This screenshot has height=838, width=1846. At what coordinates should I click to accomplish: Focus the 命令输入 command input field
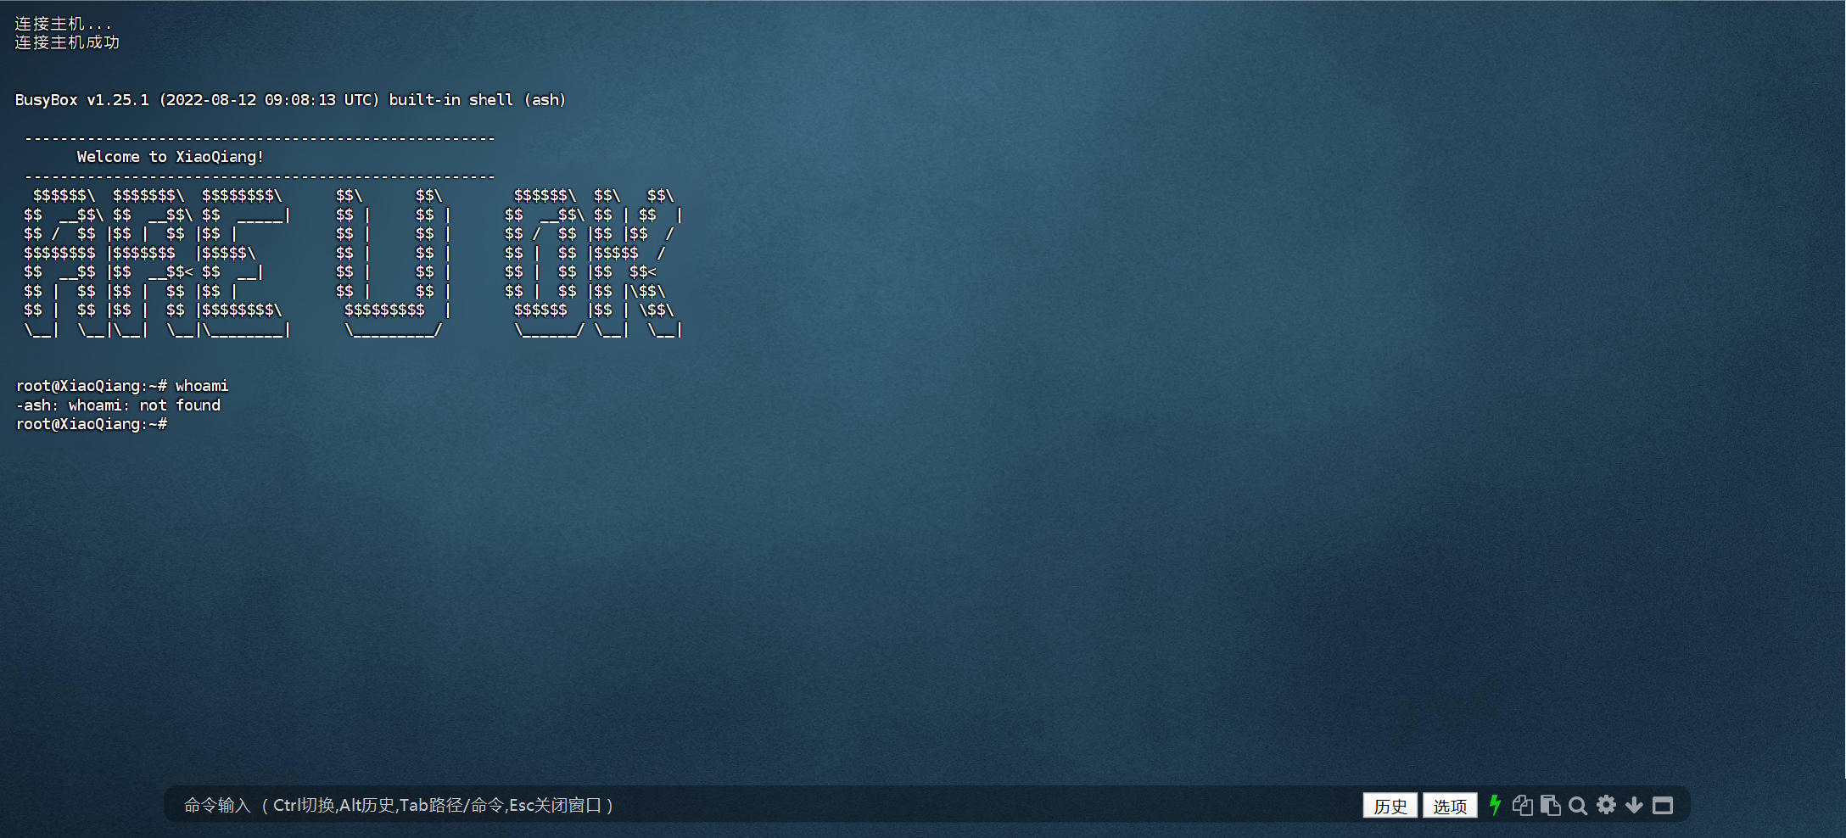[x=764, y=805]
